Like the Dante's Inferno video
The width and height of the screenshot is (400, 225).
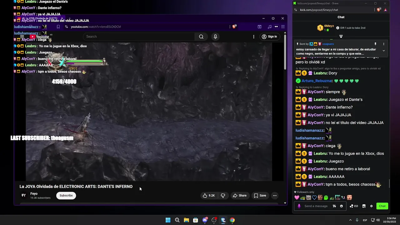pos(209,196)
